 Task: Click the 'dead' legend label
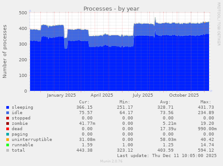point(17,129)
